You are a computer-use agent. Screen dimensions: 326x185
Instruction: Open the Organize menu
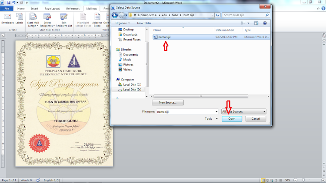coord(123,23)
